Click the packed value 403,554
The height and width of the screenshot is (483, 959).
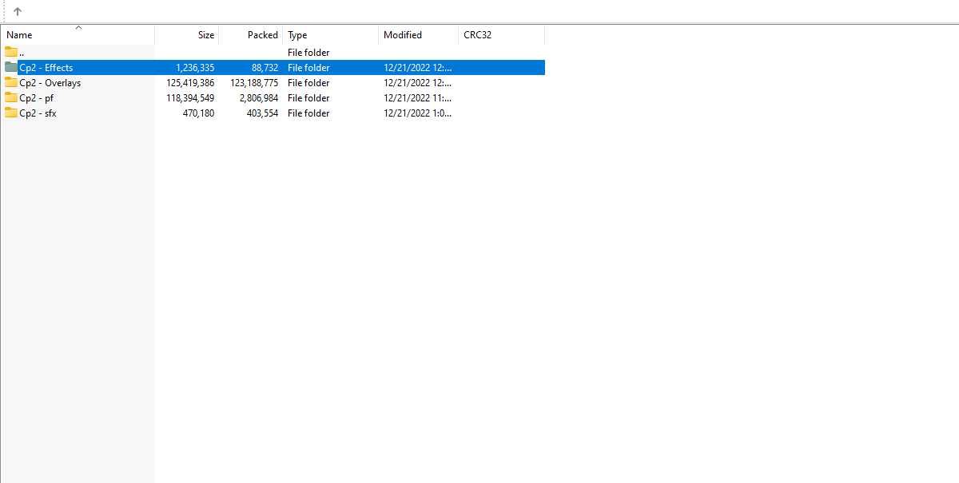pos(262,113)
